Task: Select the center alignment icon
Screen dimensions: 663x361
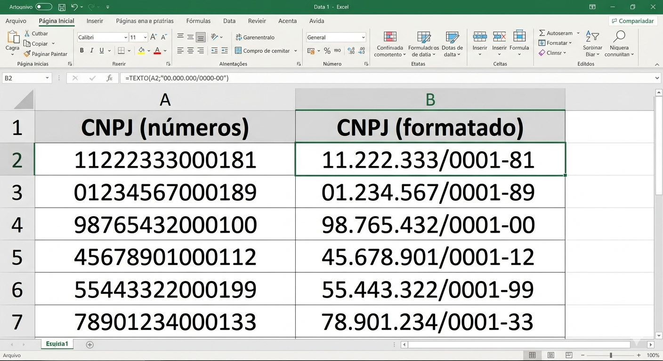Action: click(x=190, y=50)
